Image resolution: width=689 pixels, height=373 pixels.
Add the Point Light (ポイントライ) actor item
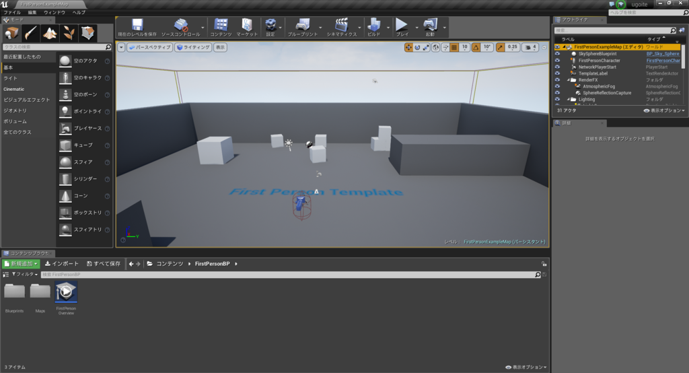pyautogui.click(x=83, y=112)
